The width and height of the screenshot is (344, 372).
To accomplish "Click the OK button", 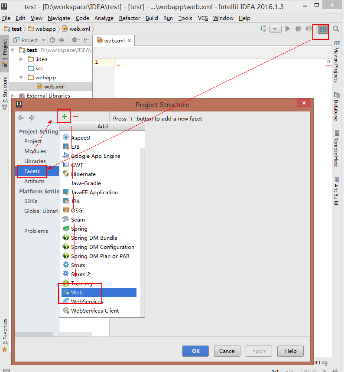I will tap(195, 351).
